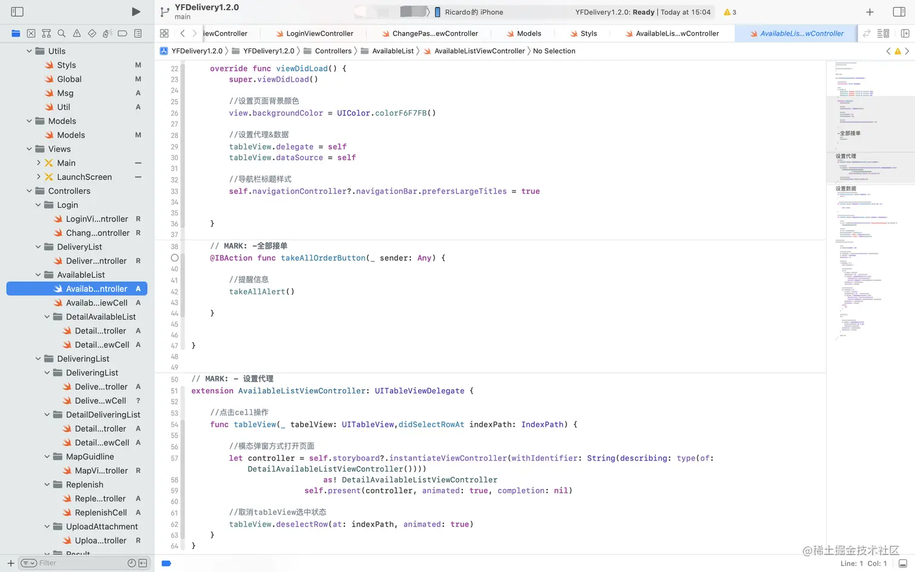The image size is (915, 572).
Task: Open Styls file in navigator
Action: pyautogui.click(x=66, y=65)
